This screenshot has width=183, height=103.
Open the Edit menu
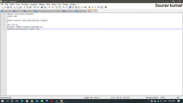pos(6,5)
